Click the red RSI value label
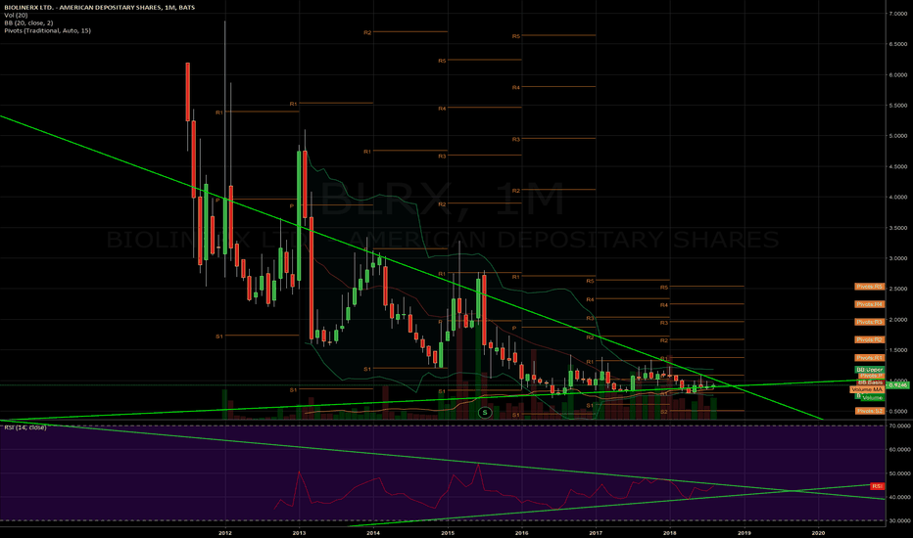This screenshot has width=913, height=538. 877,486
